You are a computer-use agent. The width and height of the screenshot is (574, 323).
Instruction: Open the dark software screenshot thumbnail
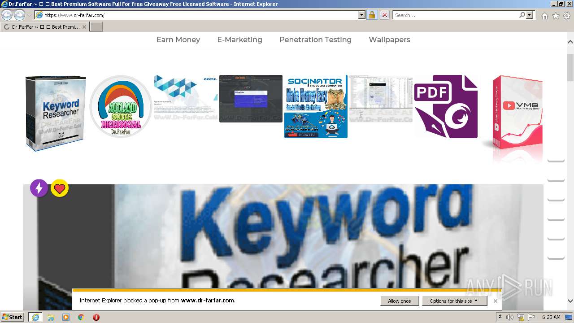click(251, 99)
